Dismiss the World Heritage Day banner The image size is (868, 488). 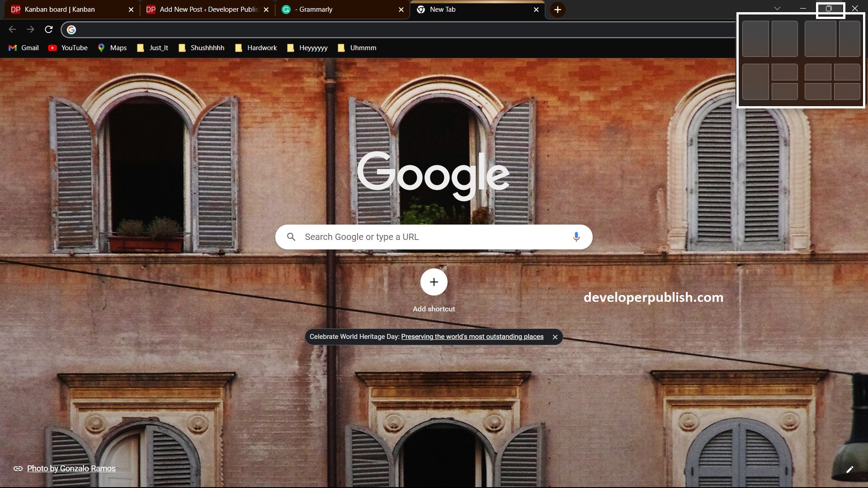(555, 337)
